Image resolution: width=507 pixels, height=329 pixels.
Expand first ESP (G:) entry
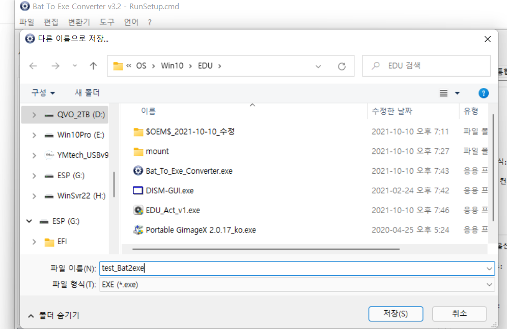click(34, 176)
